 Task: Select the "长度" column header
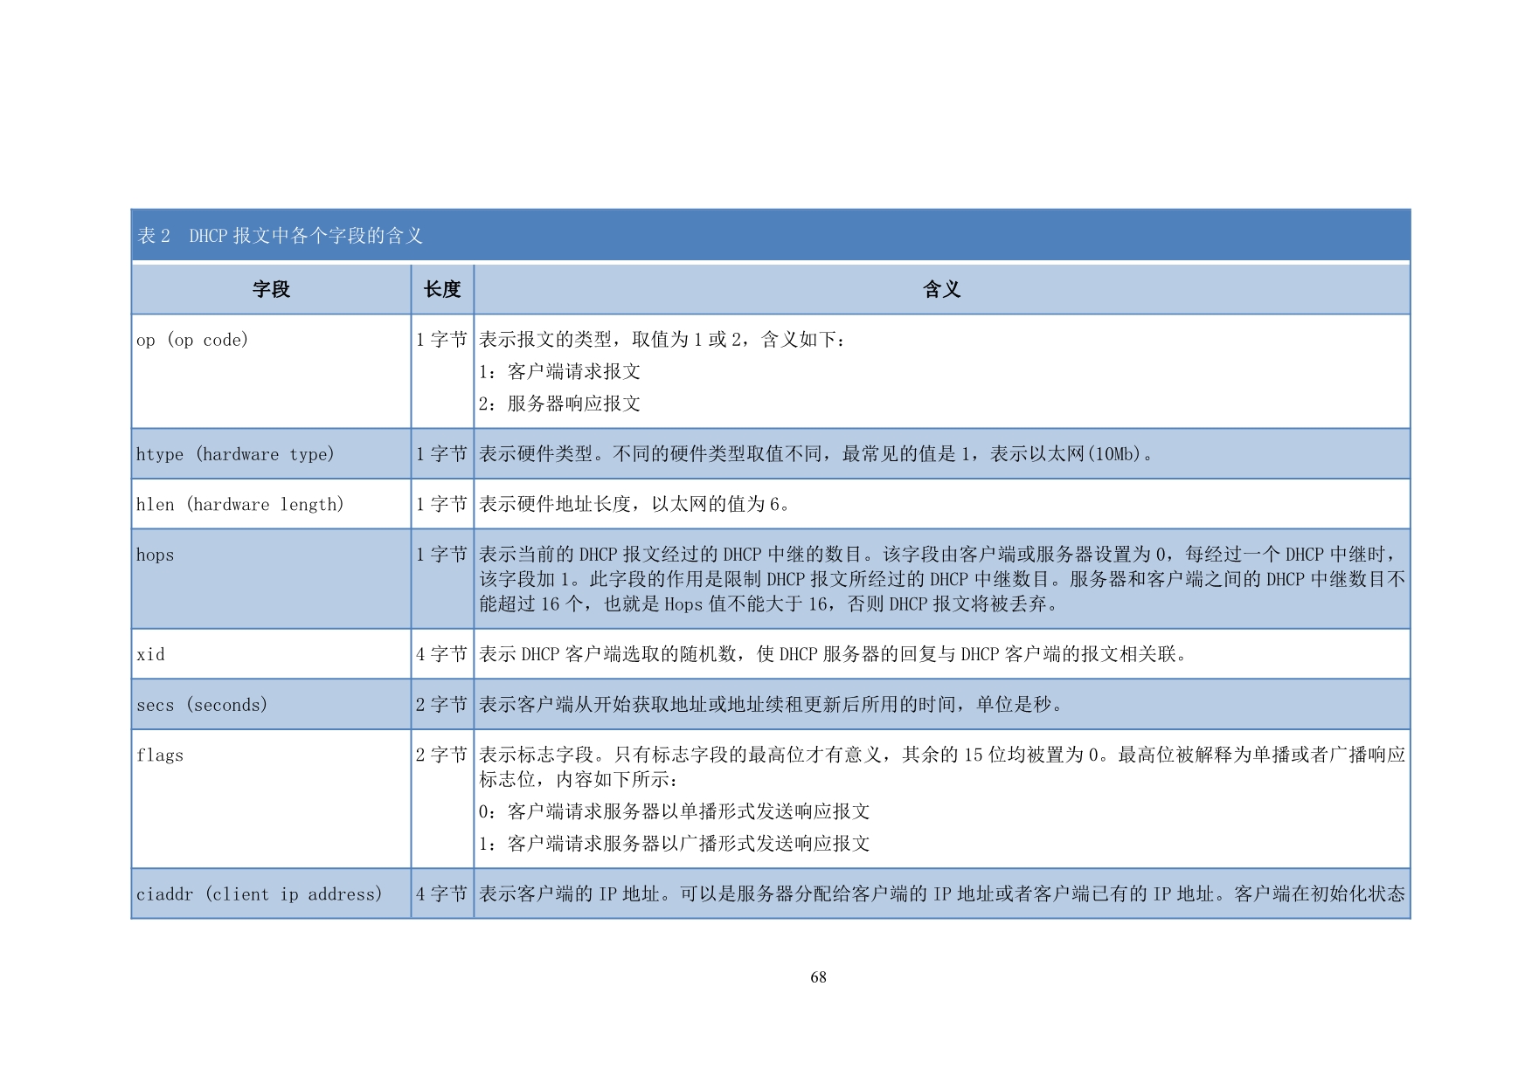[442, 289]
